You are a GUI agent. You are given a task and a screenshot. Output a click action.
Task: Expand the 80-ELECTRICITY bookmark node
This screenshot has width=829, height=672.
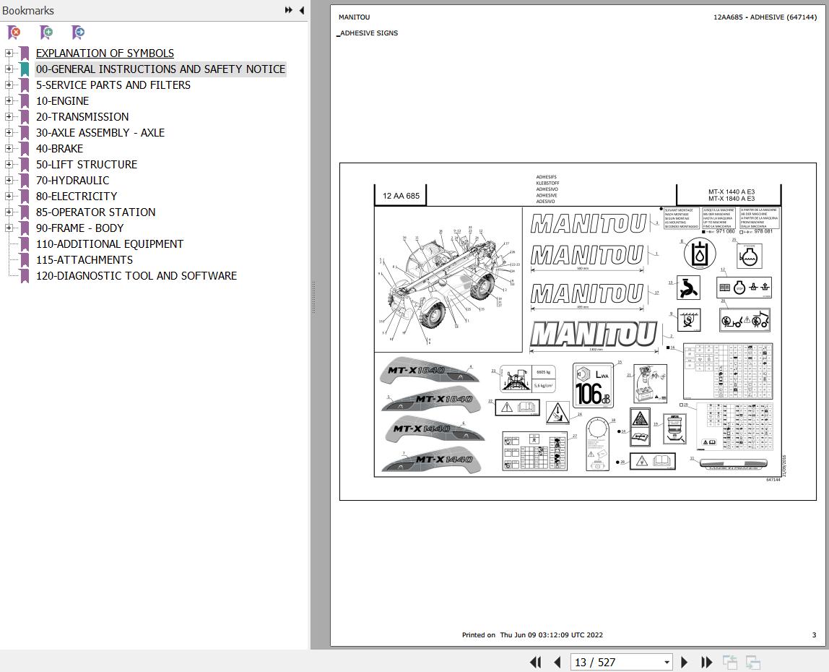point(9,196)
